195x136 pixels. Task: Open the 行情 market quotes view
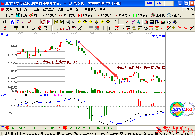click(8, 15)
